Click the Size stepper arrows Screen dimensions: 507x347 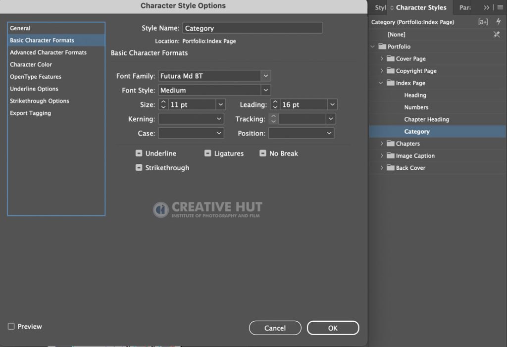(163, 104)
